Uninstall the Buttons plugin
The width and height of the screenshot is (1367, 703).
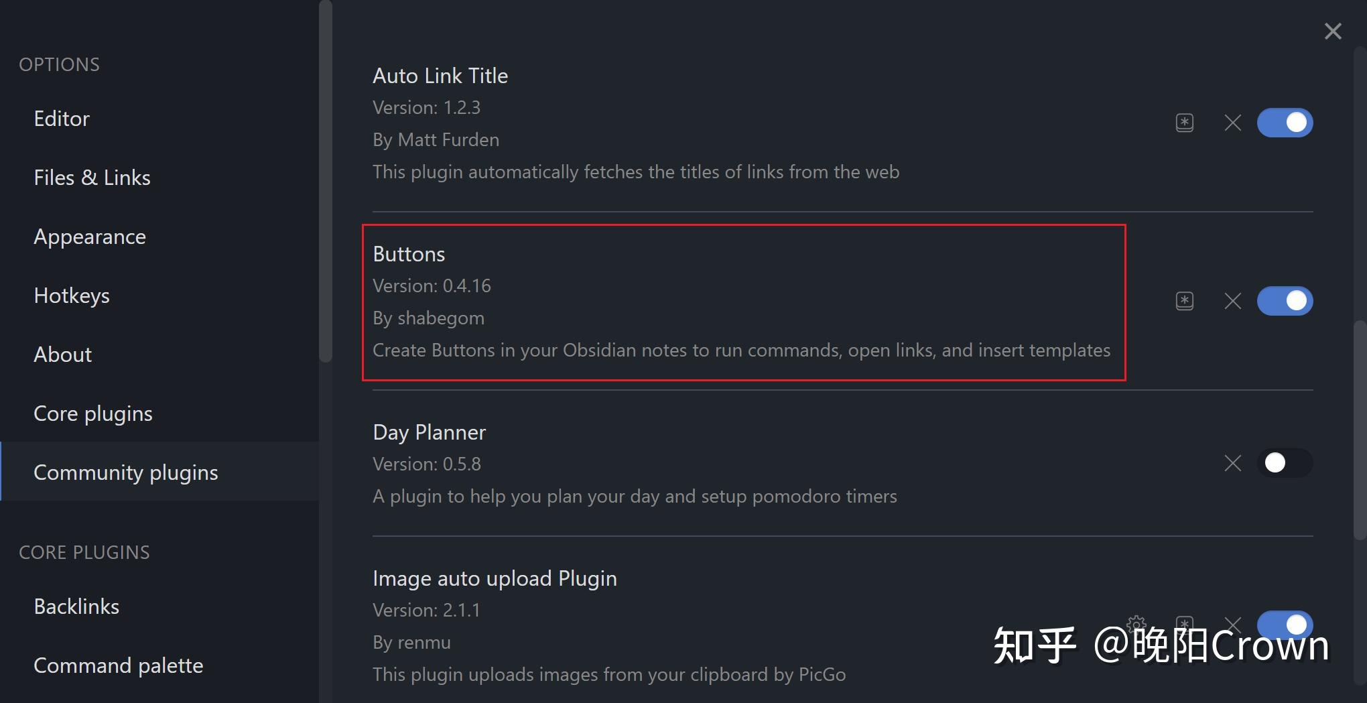point(1232,301)
